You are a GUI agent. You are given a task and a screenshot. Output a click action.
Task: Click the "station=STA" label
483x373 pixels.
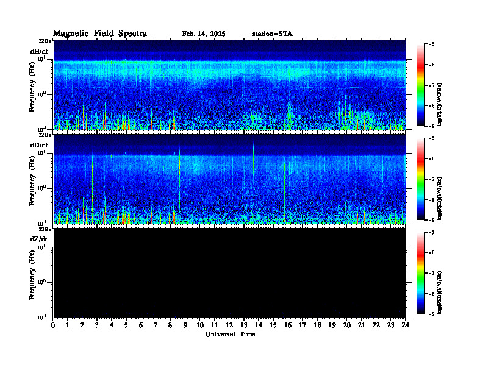click(273, 34)
